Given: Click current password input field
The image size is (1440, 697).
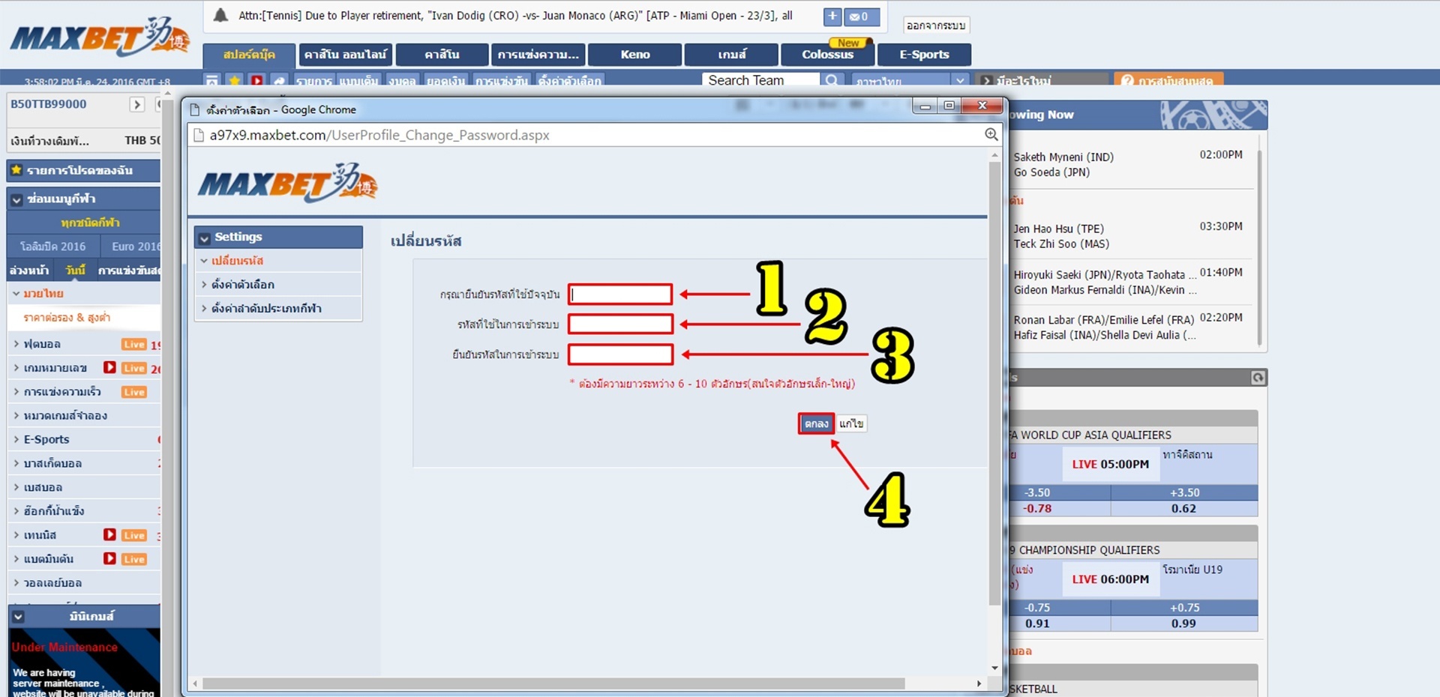Looking at the screenshot, I should pyautogui.click(x=620, y=294).
